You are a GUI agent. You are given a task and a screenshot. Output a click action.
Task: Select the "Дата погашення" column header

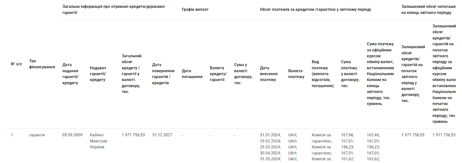(x=192, y=74)
